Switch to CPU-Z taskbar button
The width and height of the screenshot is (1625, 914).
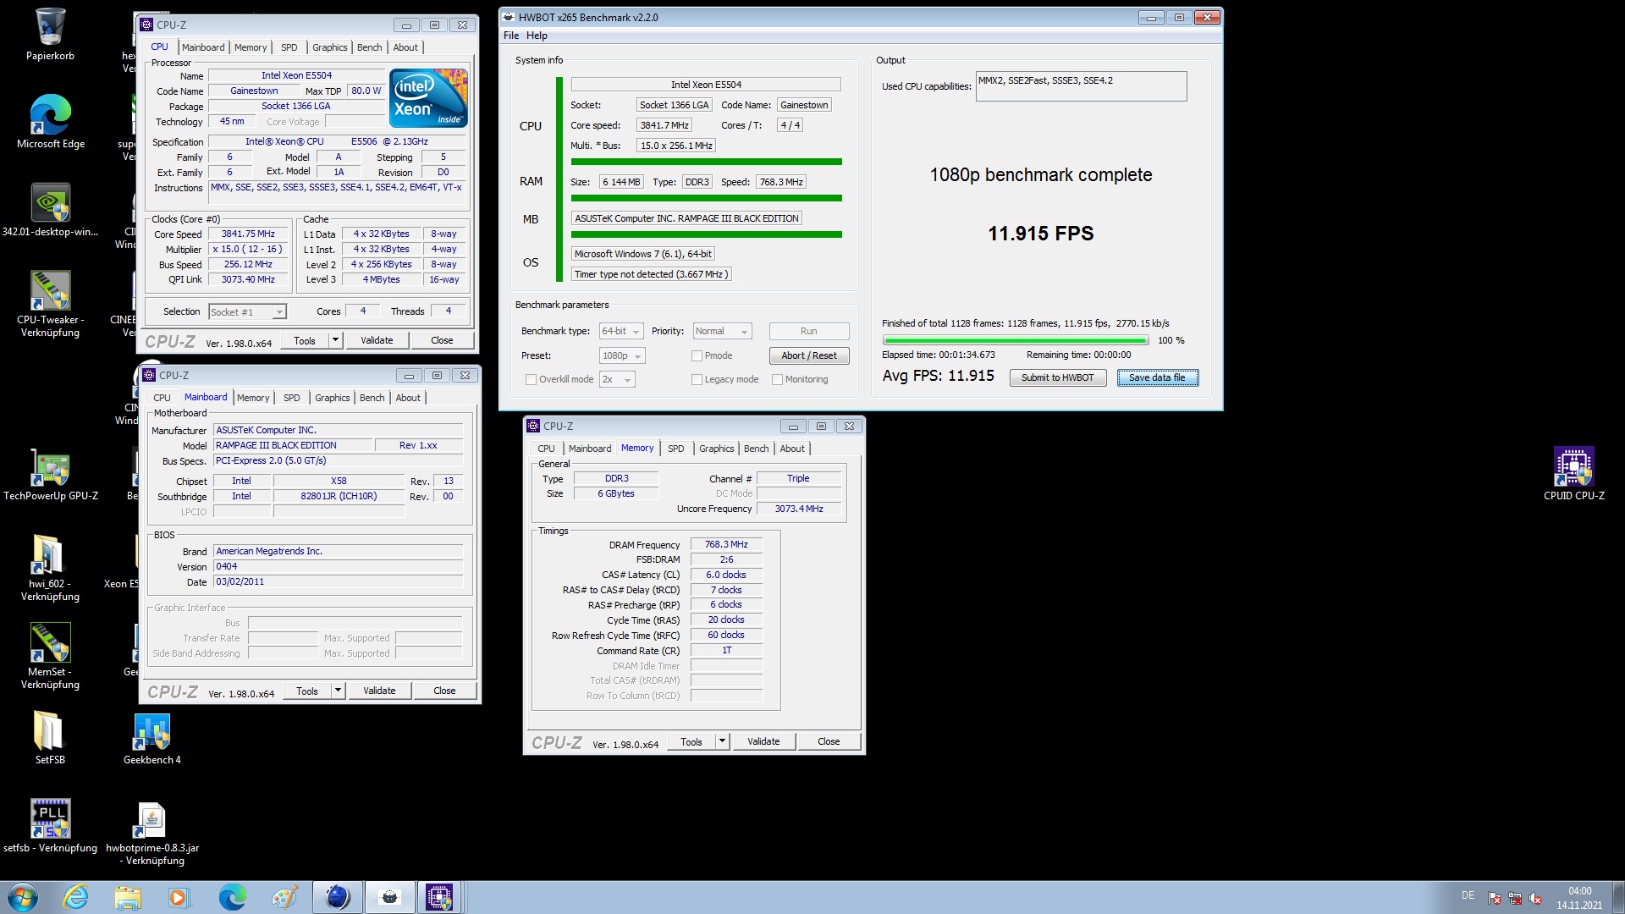click(439, 897)
